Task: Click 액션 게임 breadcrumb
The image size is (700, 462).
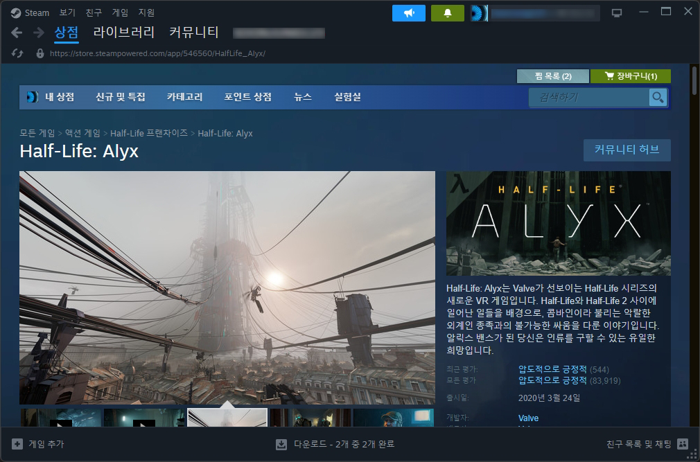Action: [82, 134]
